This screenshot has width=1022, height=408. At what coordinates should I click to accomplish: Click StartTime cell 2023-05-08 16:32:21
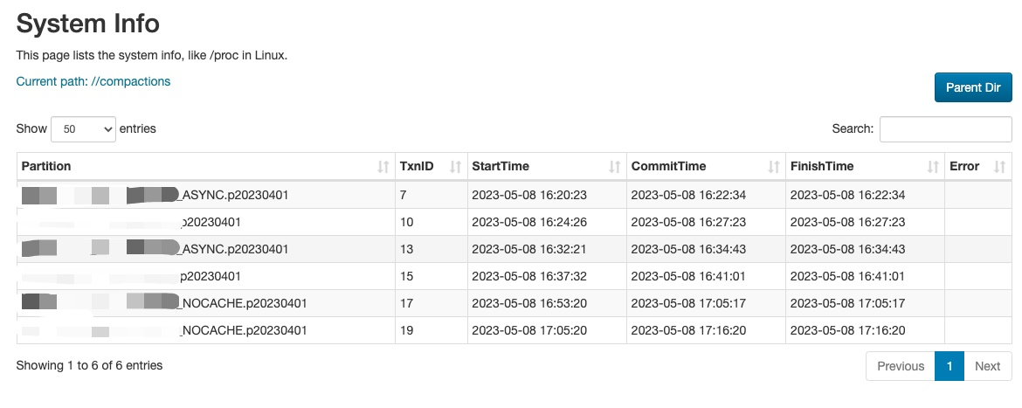[528, 249]
